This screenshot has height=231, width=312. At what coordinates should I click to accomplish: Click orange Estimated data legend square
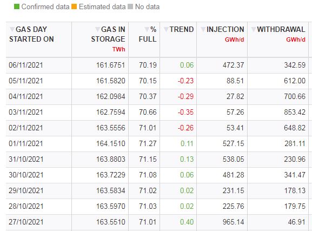tap(74, 6)
